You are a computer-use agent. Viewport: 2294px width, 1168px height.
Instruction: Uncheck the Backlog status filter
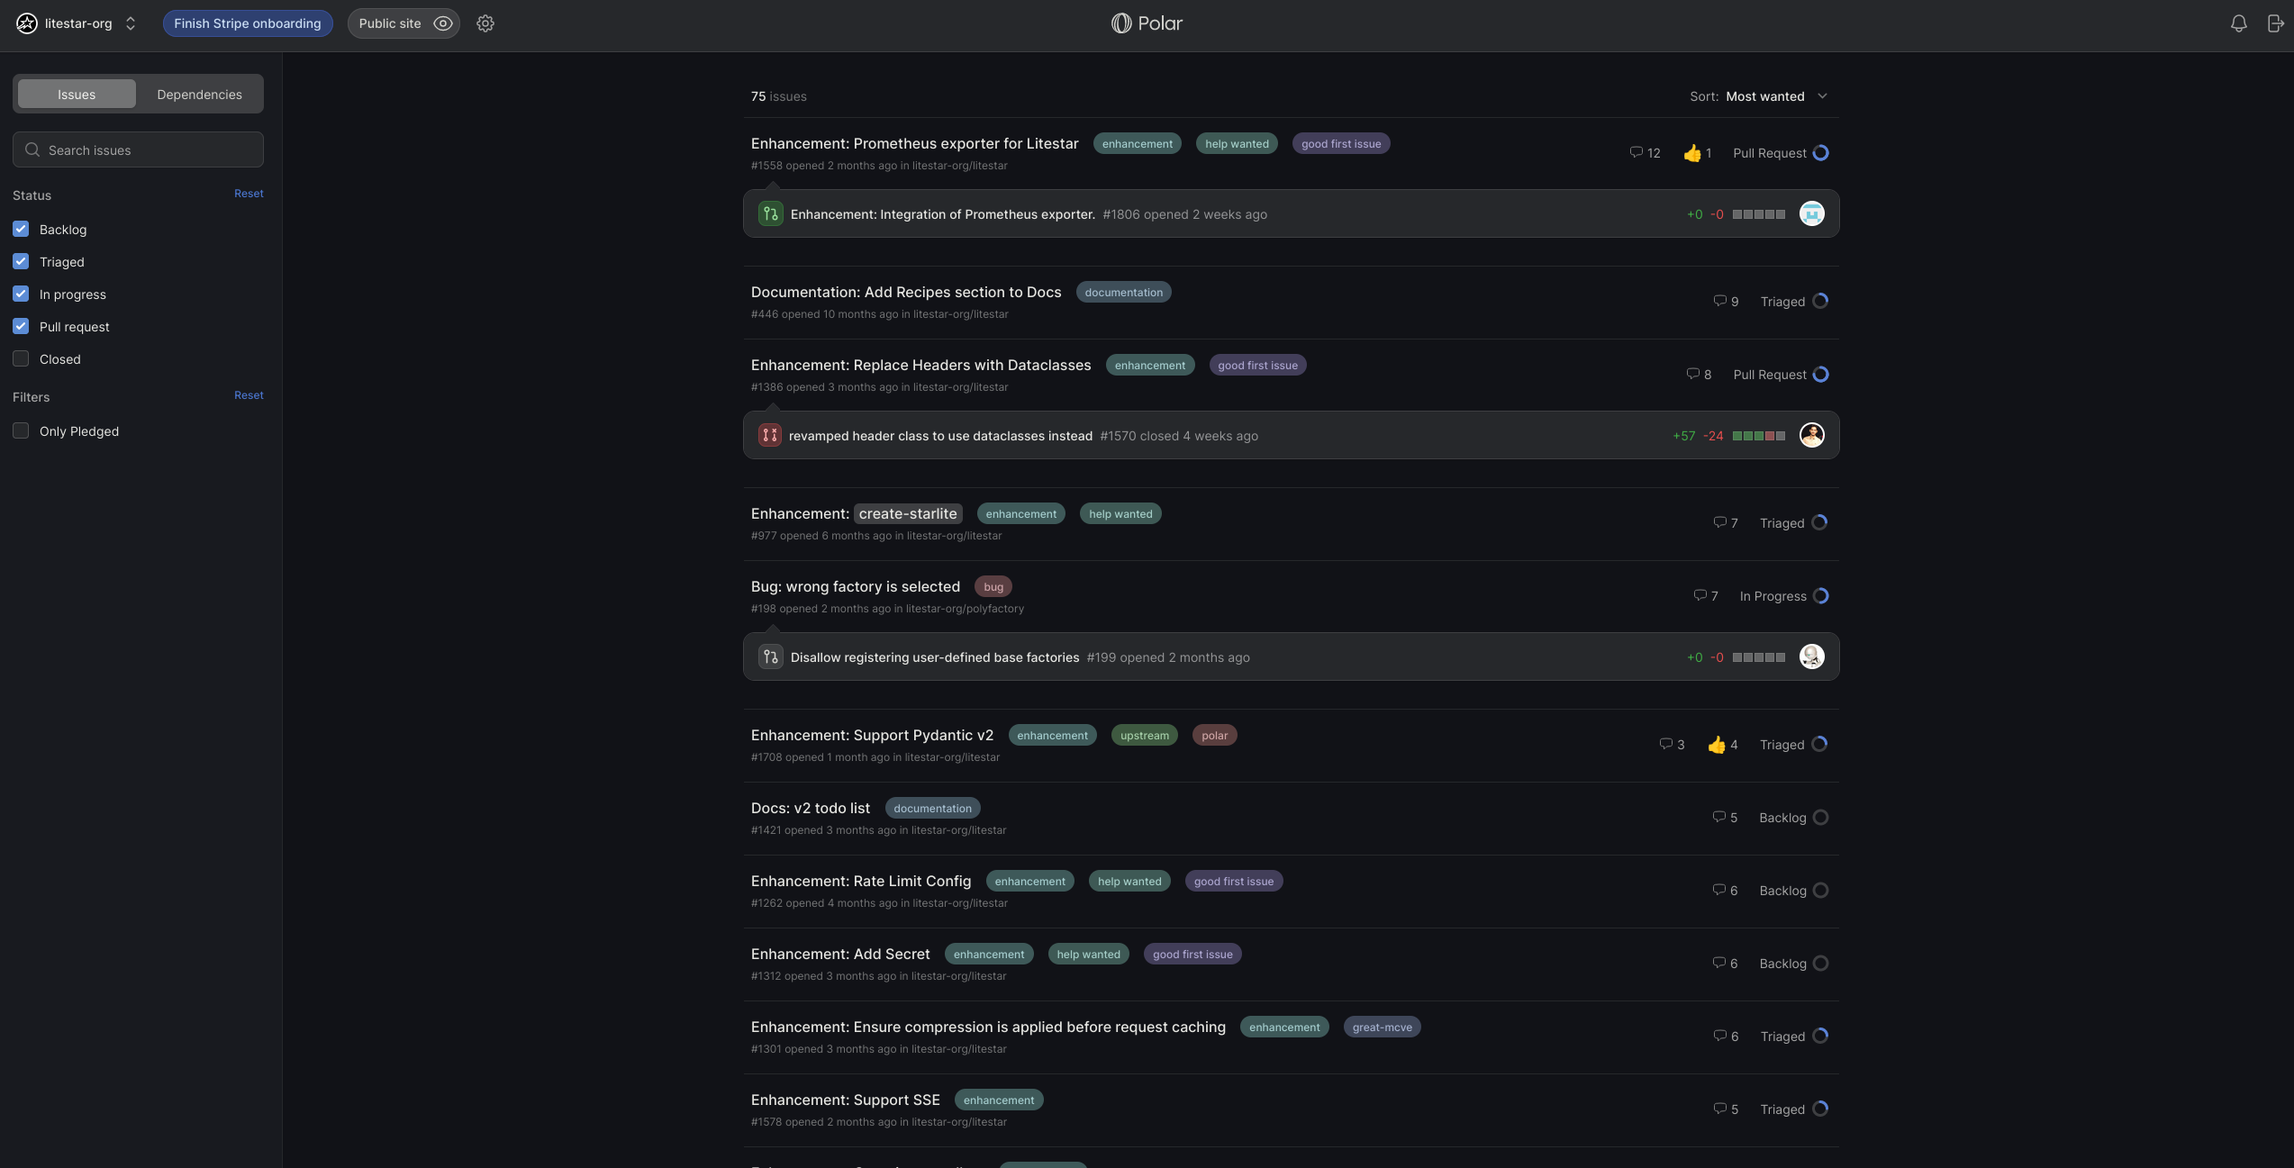click(21, 229)
